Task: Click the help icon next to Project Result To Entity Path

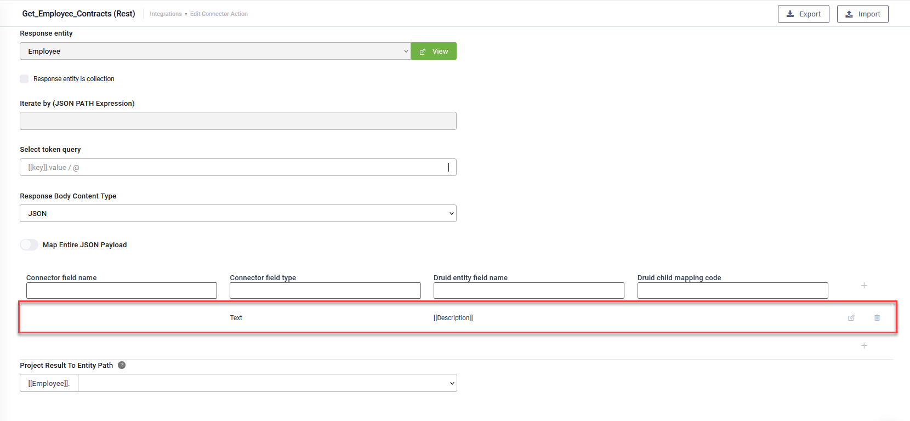Action: 122,366
